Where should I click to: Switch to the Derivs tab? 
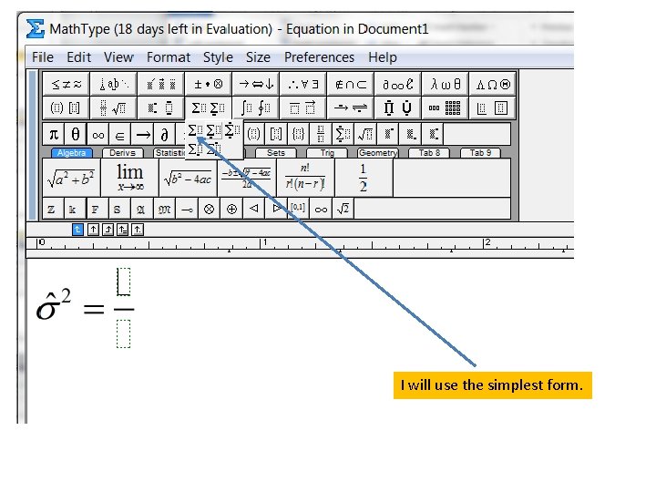pos(123,153)
